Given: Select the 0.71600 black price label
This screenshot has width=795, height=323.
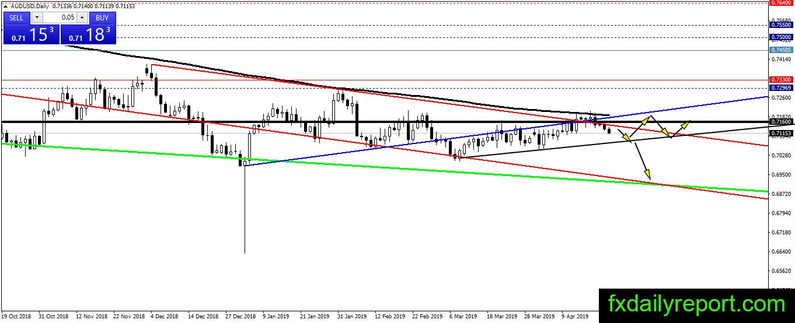Looking at the screenshot, I should point(782,122).
